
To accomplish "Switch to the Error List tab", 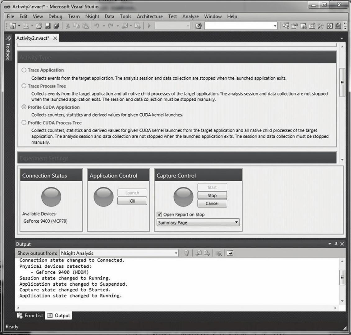I will click(x=30, y=315).
